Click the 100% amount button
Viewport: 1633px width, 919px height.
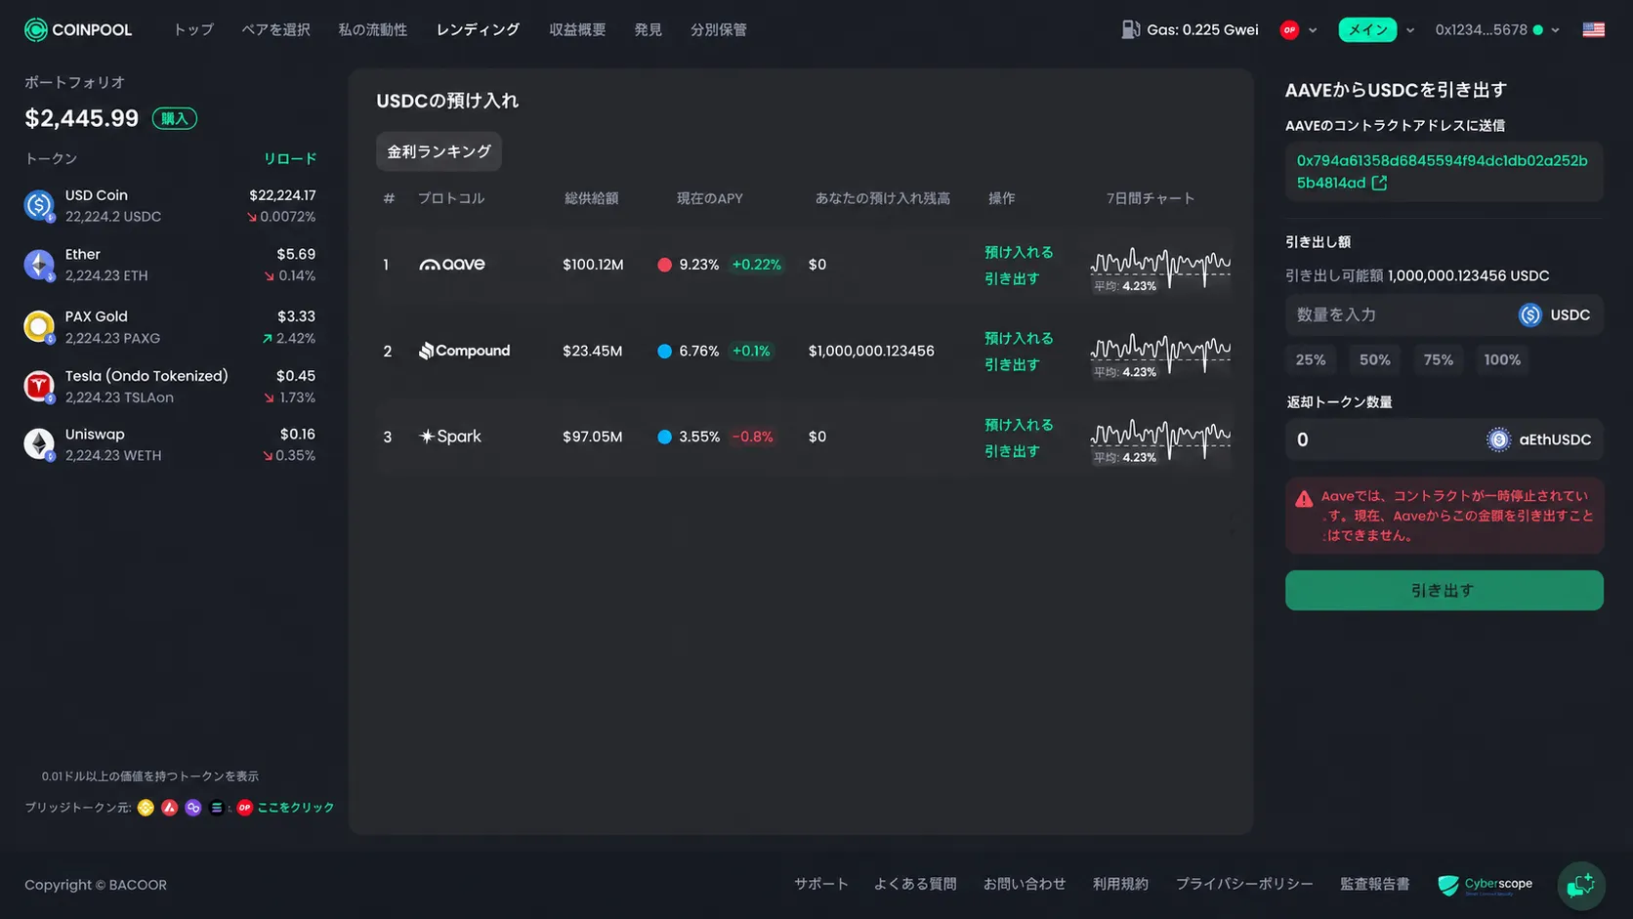(1502, 359)
